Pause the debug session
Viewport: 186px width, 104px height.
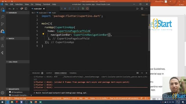click(x=65, y=9)
